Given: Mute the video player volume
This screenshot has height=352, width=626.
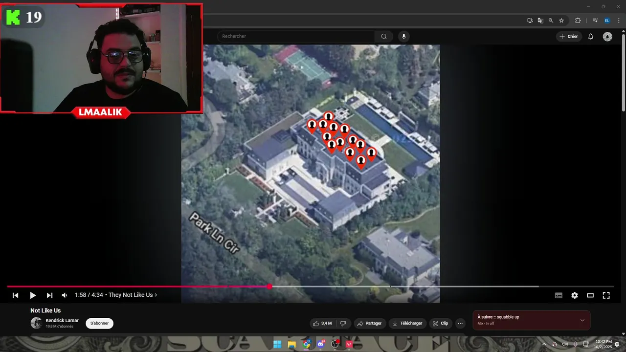Looking at the screenshot, I should click(65, 295).
